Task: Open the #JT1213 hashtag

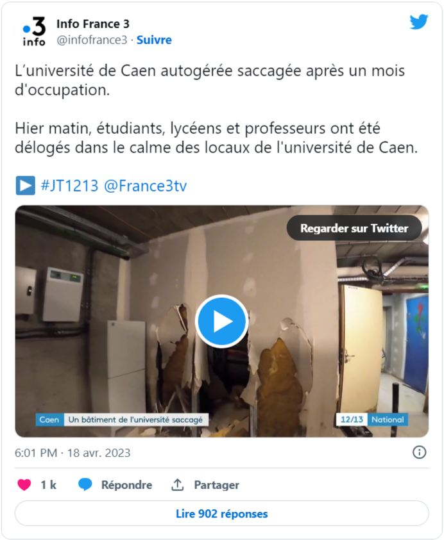Action: click(70, 186)
